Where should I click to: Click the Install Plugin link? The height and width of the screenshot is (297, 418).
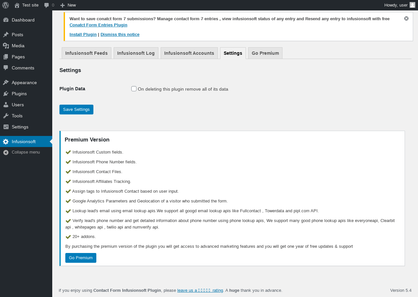83,35
